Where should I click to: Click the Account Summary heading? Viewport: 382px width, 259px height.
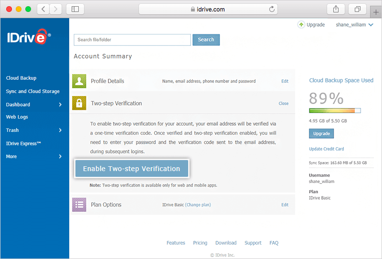click(x=103, y=56)
